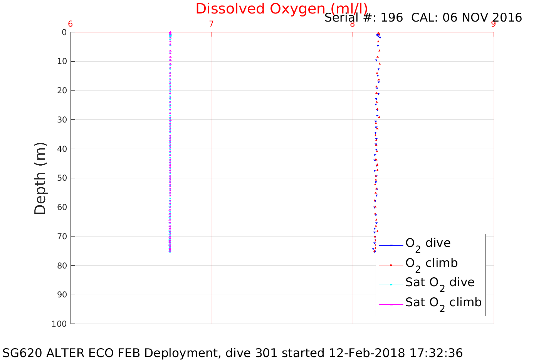
Task: Click the depth axis tick label 100
Action: coord(59,324)
